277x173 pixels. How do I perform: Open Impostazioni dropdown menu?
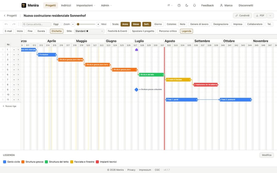click(x=86, y=6)
